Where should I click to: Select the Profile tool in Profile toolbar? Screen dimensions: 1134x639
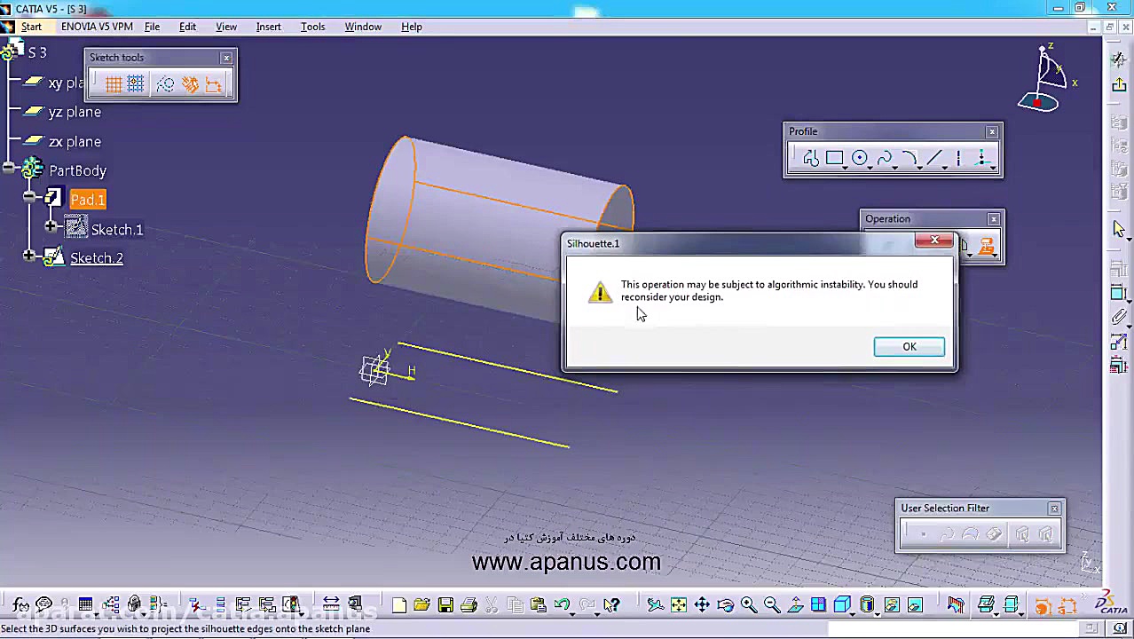(x=810, y=159)
